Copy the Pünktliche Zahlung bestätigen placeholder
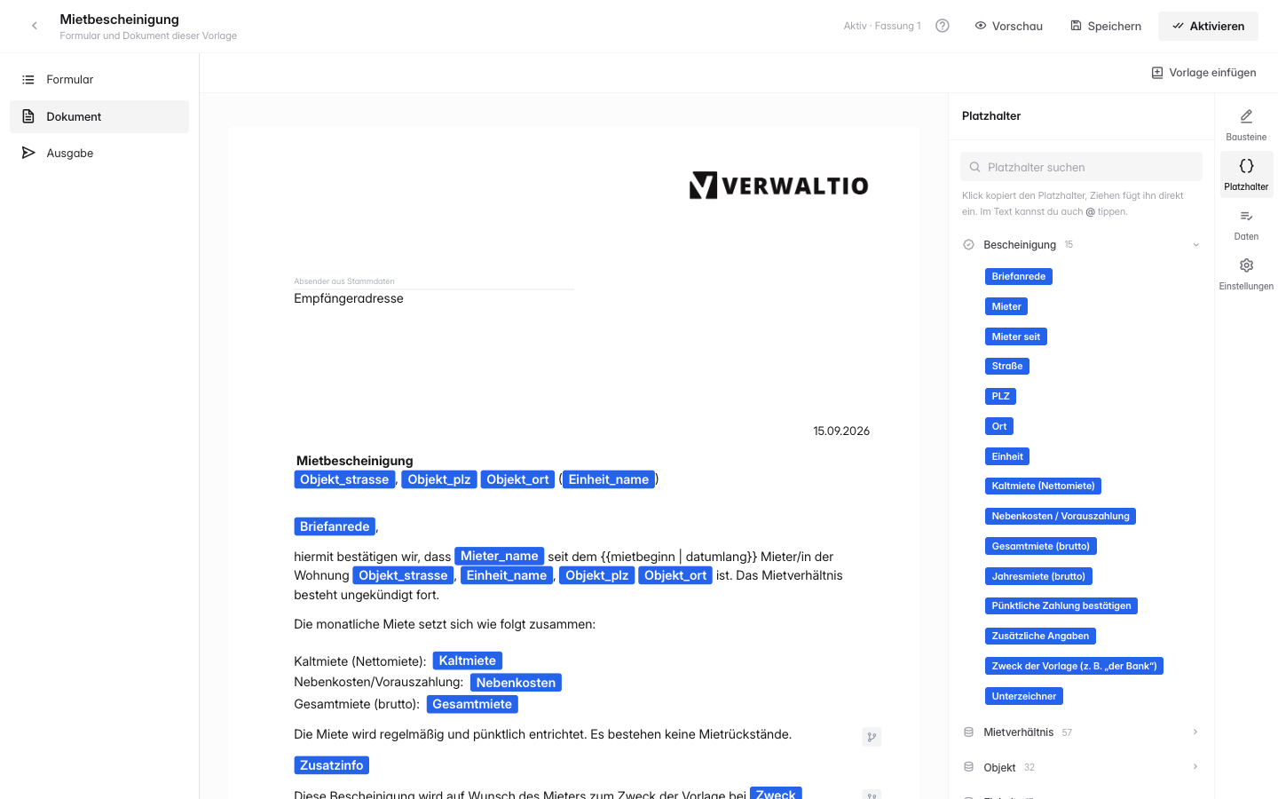The image size is (1278, 799). click(1061, 606)
